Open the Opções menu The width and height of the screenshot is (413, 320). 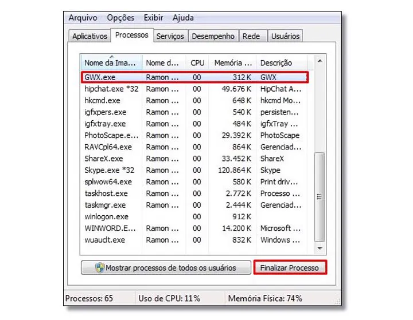120,18
